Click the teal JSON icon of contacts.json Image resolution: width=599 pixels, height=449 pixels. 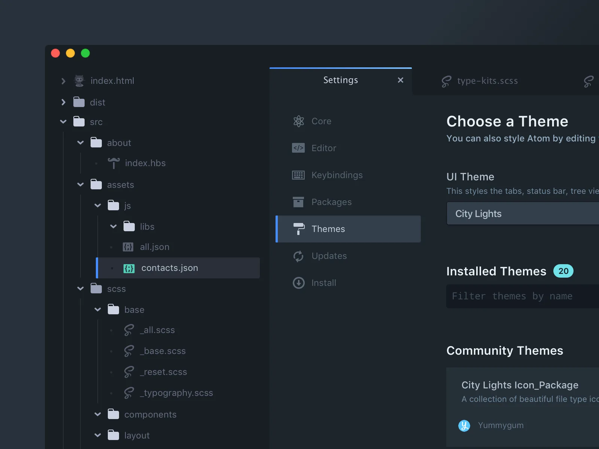click(129, 268)
